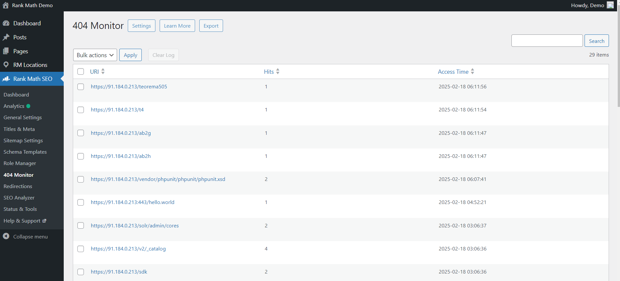
Task: Check the box for the teorema505 row
Action: (81, 87)
